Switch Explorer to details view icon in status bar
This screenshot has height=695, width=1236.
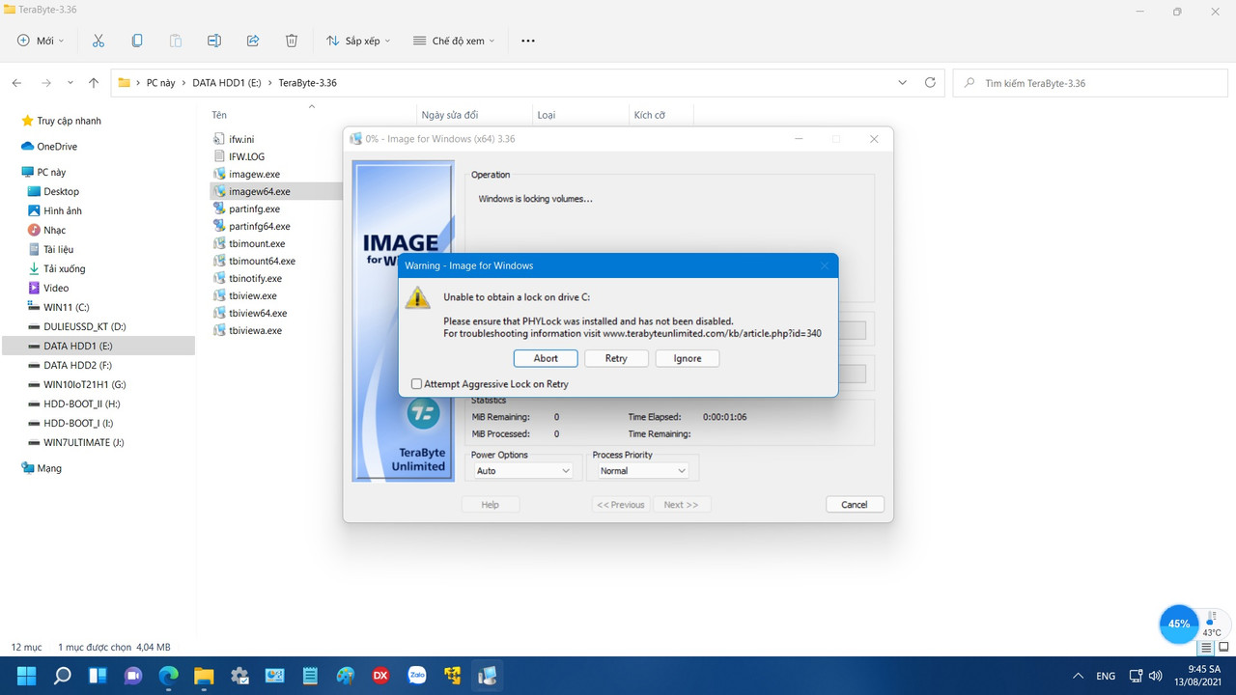coord(1206,647)
